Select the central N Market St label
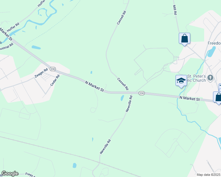 pos(95,86)
